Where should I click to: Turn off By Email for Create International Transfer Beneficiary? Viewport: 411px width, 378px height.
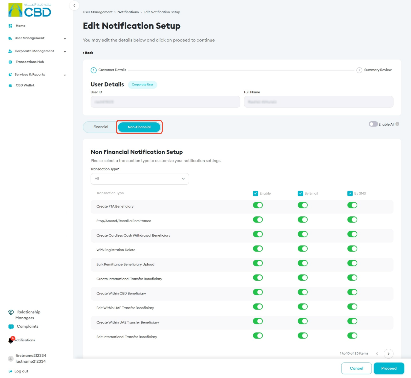(302, 278)
